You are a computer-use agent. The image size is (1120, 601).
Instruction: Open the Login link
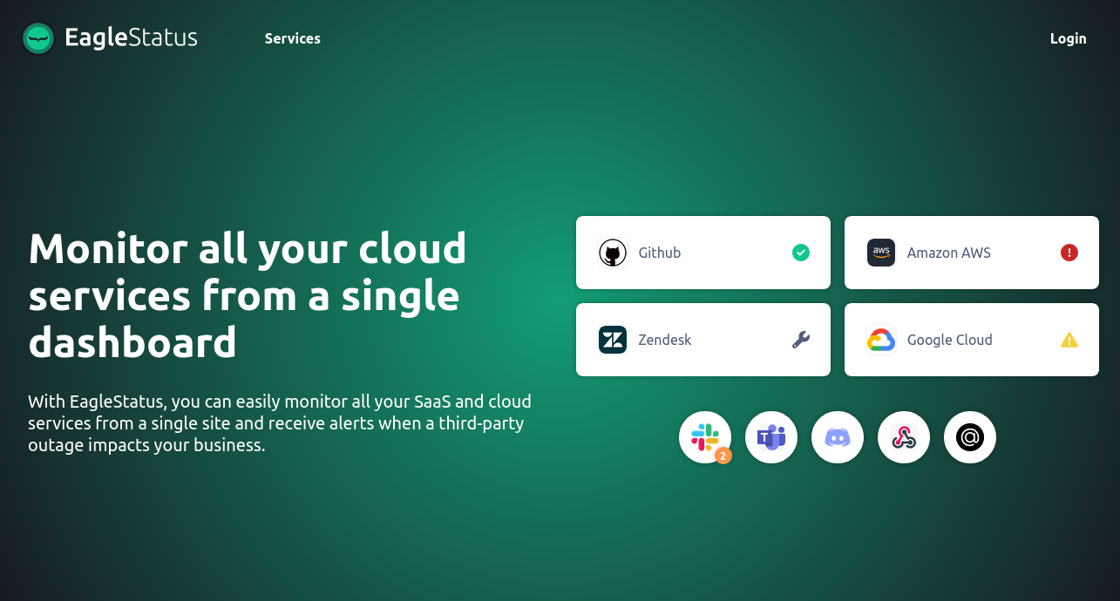(x=1068, y=38)
